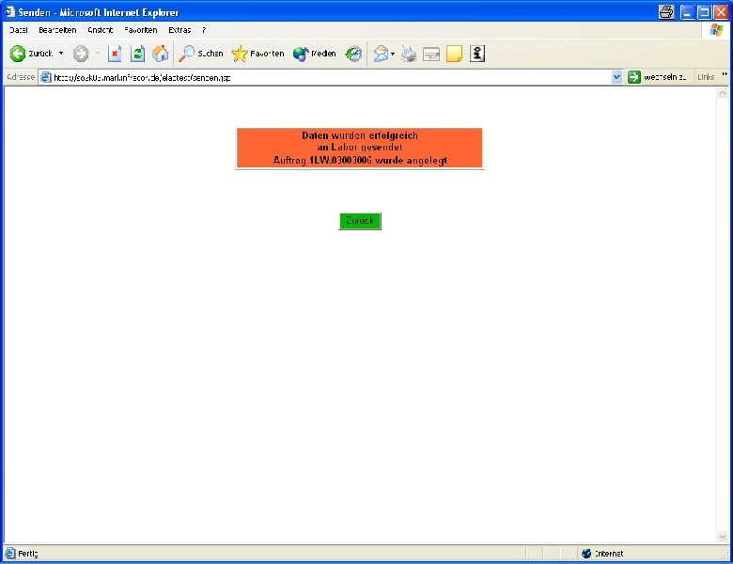Open the Suchen search pane
This screenshot has width=733, height=564.
(x=200, y=54)
